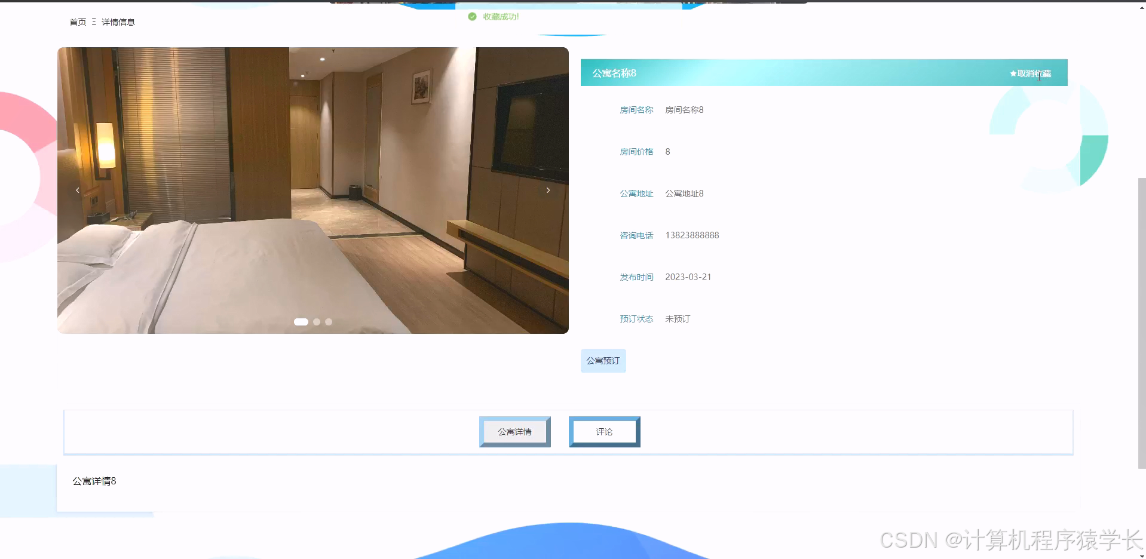Click the scrollbar up arrow
The width and height of the screenshot is (1146, 559).
[x=1142, y=7]
